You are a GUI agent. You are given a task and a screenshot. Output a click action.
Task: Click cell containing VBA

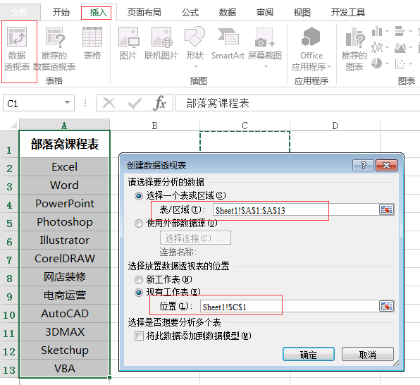(x=65, y=368)
